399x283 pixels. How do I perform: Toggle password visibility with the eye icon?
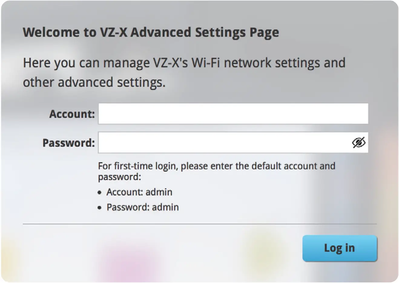(x=359, y=142)
